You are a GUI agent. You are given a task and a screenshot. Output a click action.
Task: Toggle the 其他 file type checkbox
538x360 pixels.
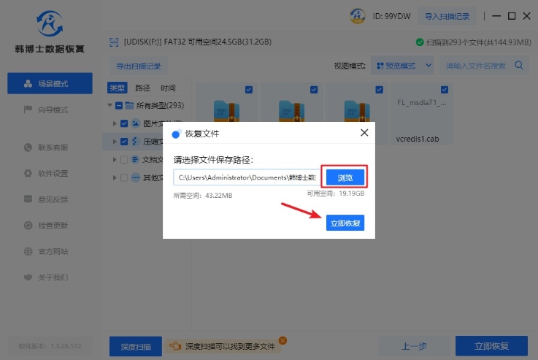(x=124, y=177)
